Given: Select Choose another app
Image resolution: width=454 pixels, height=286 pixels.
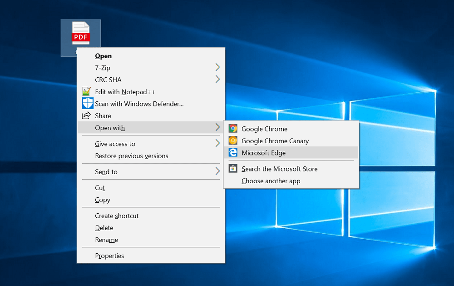Looking at the screenshot, I should (291, 181).
